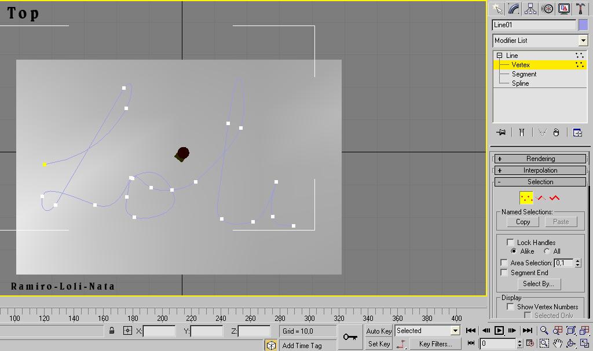Select Region Zoom tool
Screen dimensions: 593x351
[544, 343]
